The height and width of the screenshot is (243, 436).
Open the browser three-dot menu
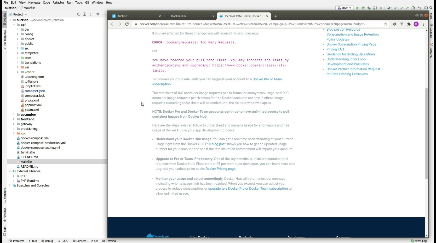click(x=423, y=24)
